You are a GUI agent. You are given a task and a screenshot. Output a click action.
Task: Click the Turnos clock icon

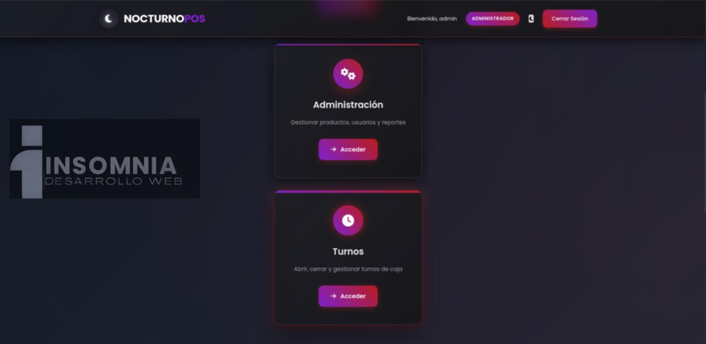pos(348,220)
